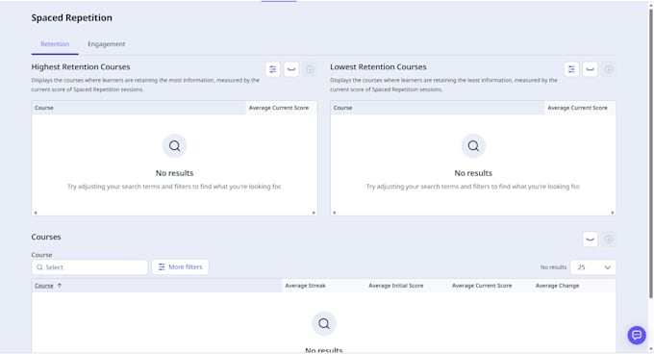Screen dimensions: 654x354
Task: Open filters for Lowest Retention Courses
Action: click(571, 69)
